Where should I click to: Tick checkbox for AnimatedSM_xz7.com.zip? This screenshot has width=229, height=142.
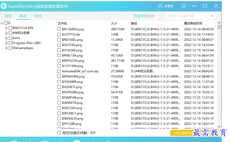coord(59,71)
